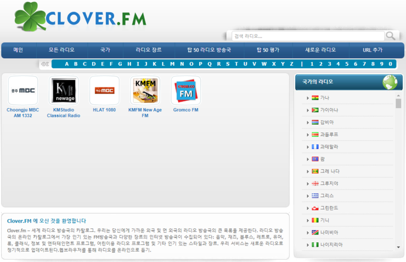406x262 pixels.
Task: Click the 과들루프 flag icon
Action: (x=315, y=135)
